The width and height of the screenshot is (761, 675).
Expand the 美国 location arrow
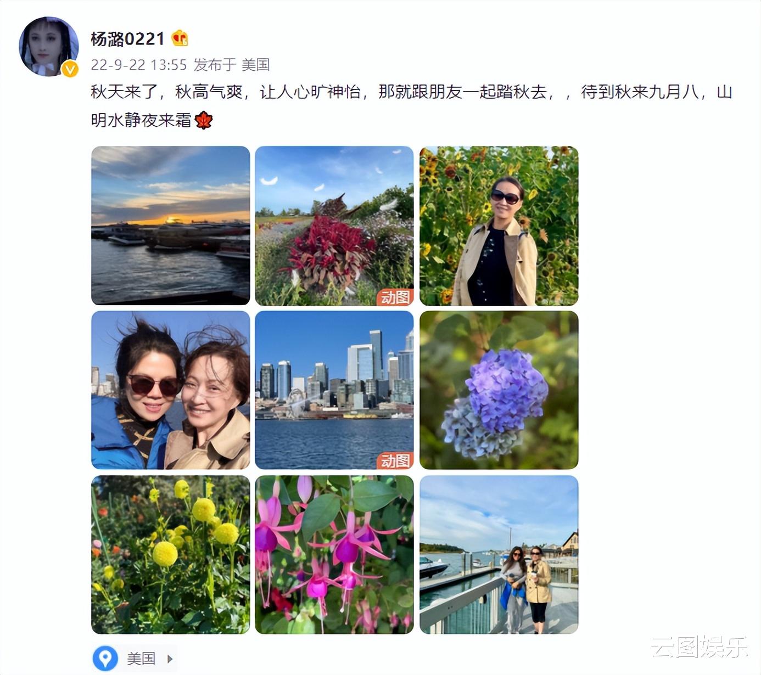[x=170, y=659]
